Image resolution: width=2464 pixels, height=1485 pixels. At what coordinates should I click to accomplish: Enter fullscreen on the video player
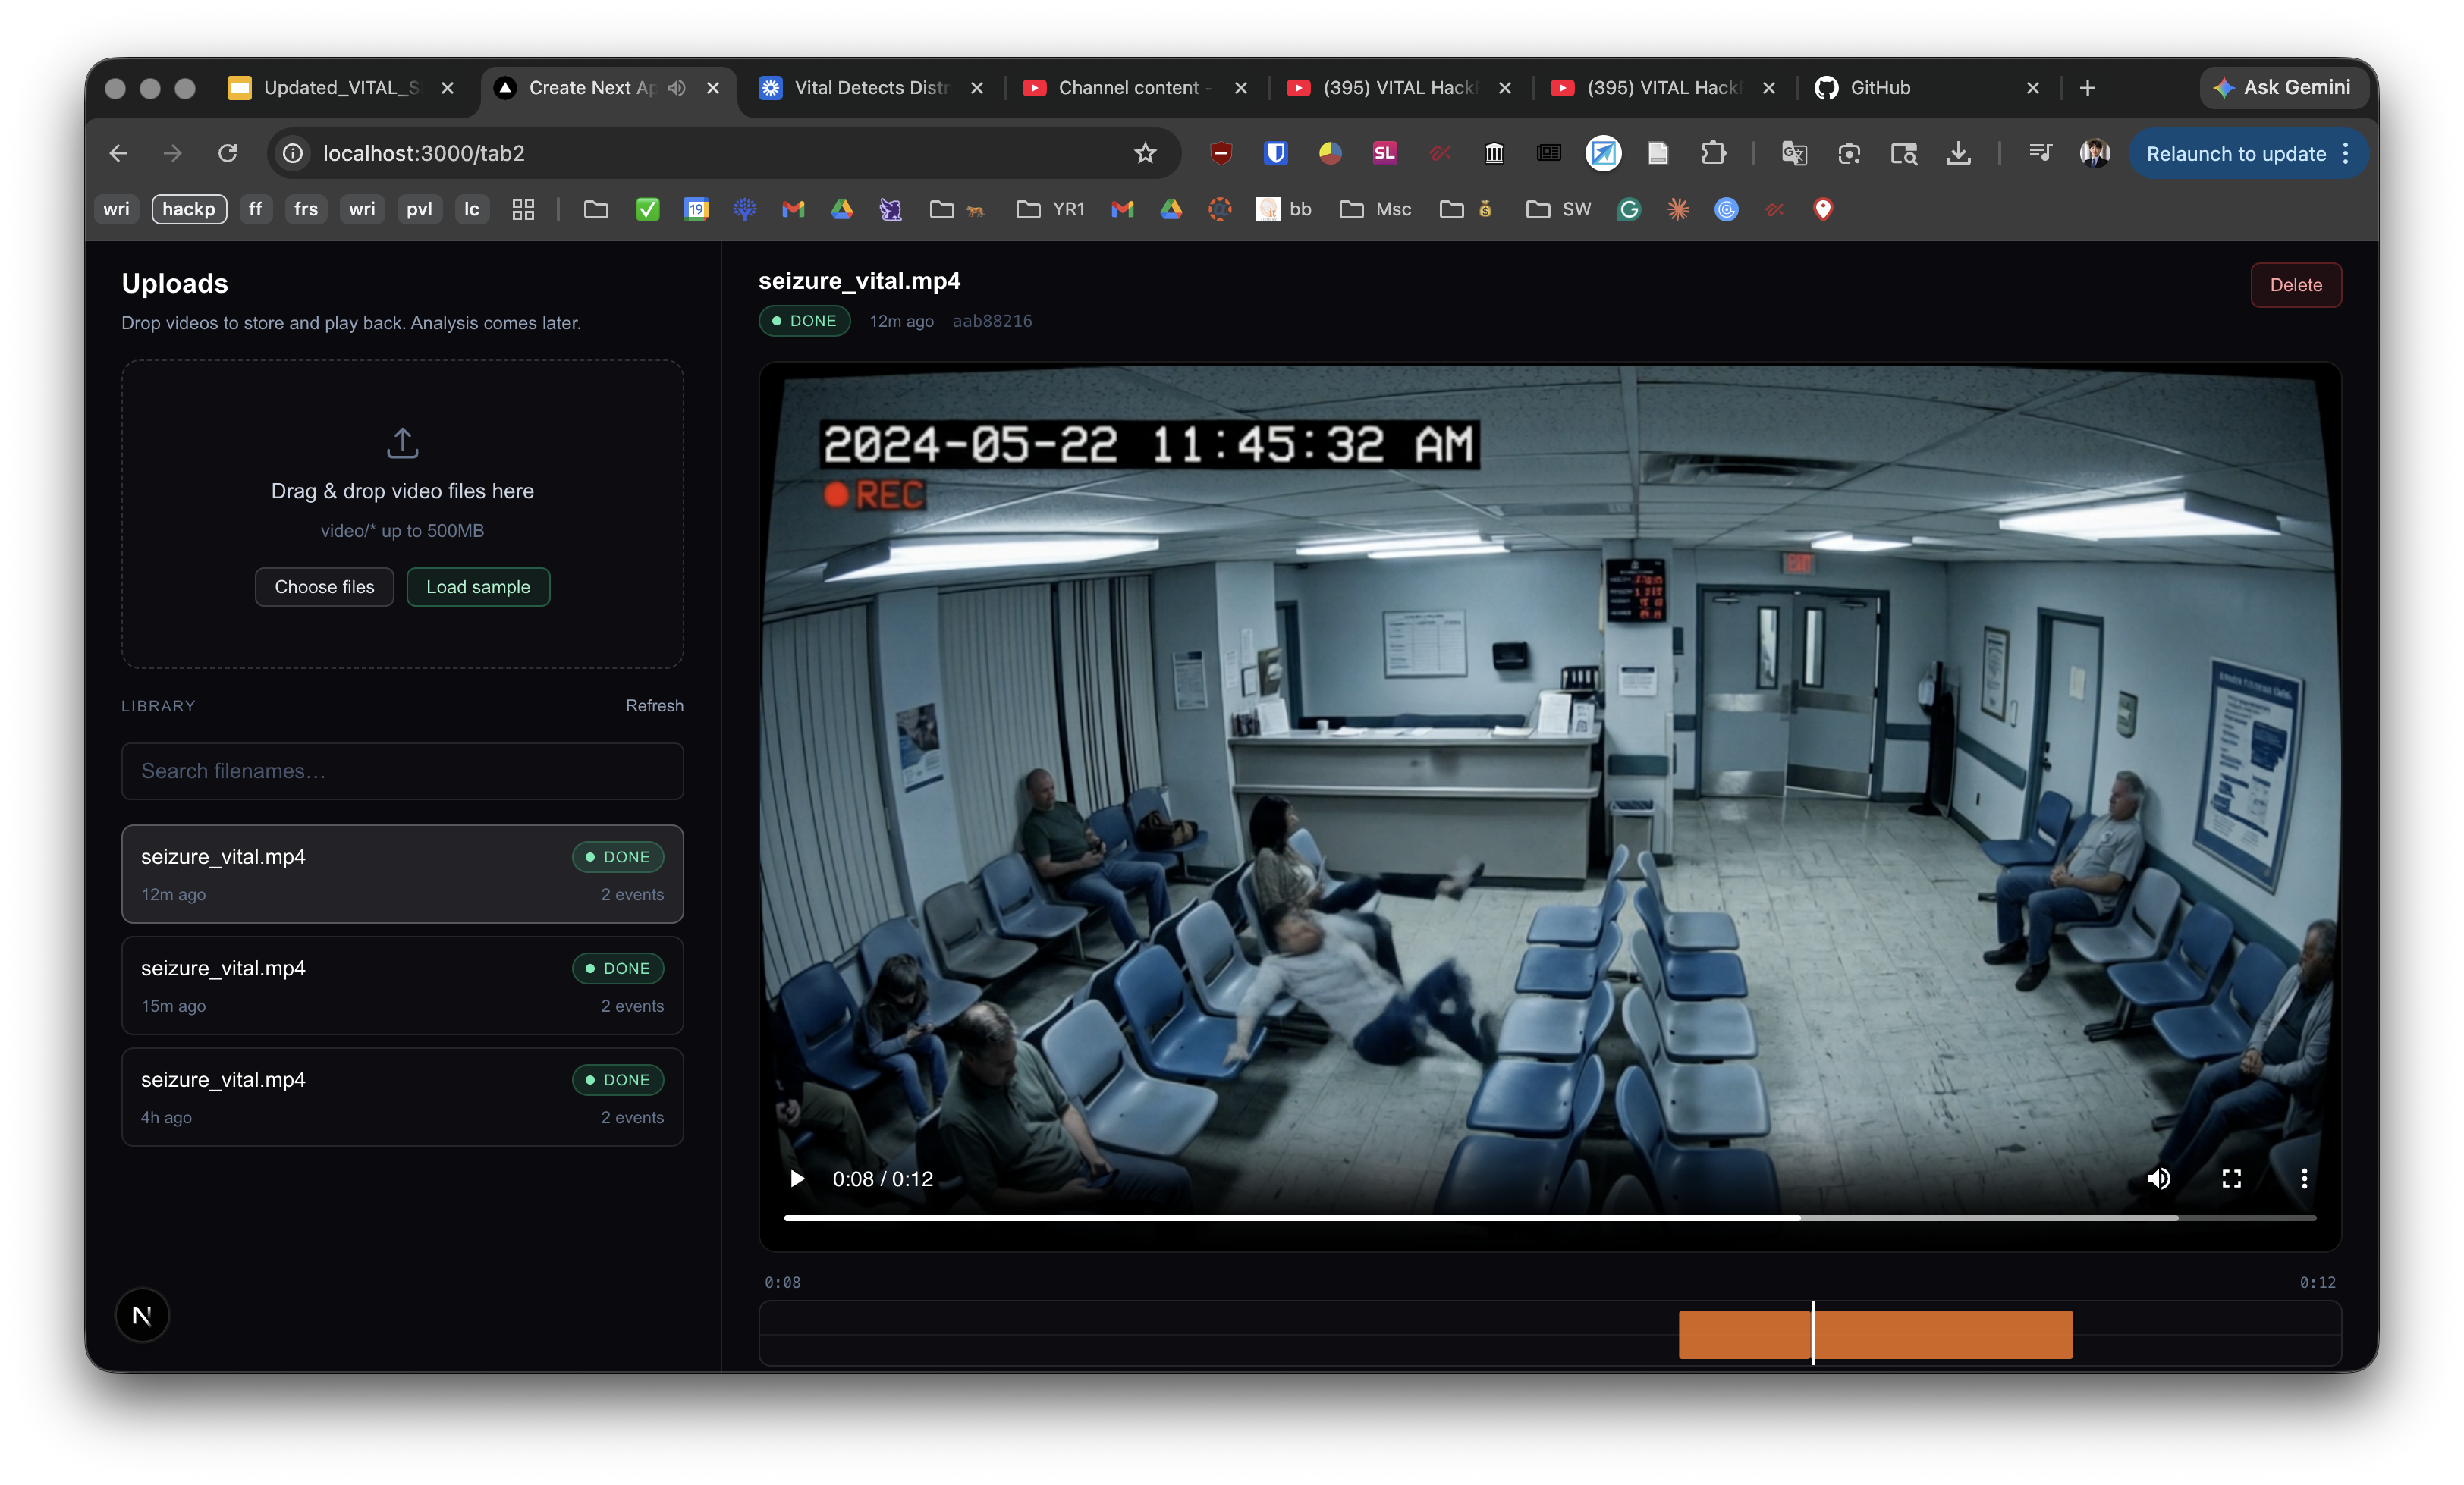(x=2231, y=1179)
